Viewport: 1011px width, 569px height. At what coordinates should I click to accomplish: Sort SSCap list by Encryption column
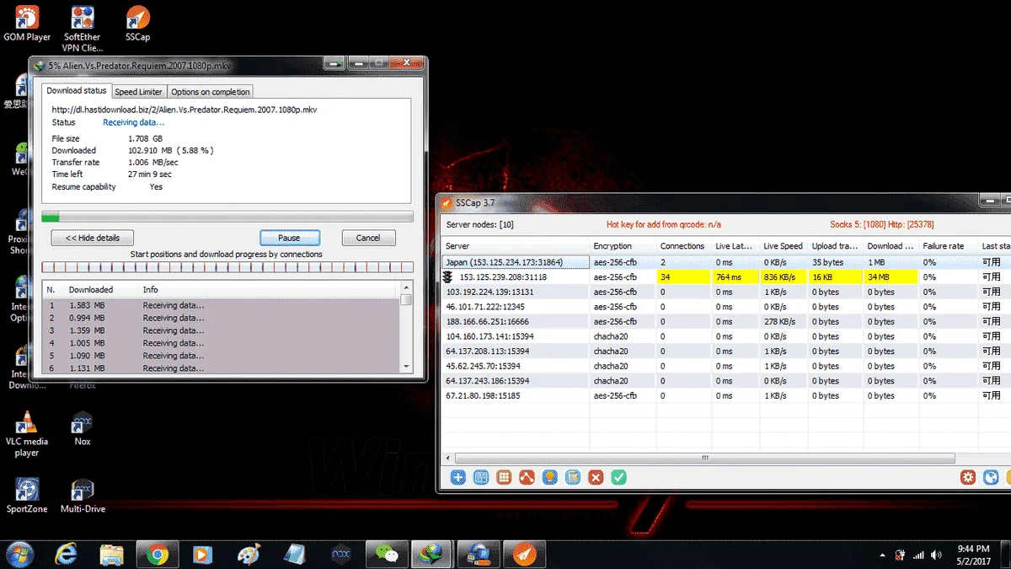coord(622,246)
